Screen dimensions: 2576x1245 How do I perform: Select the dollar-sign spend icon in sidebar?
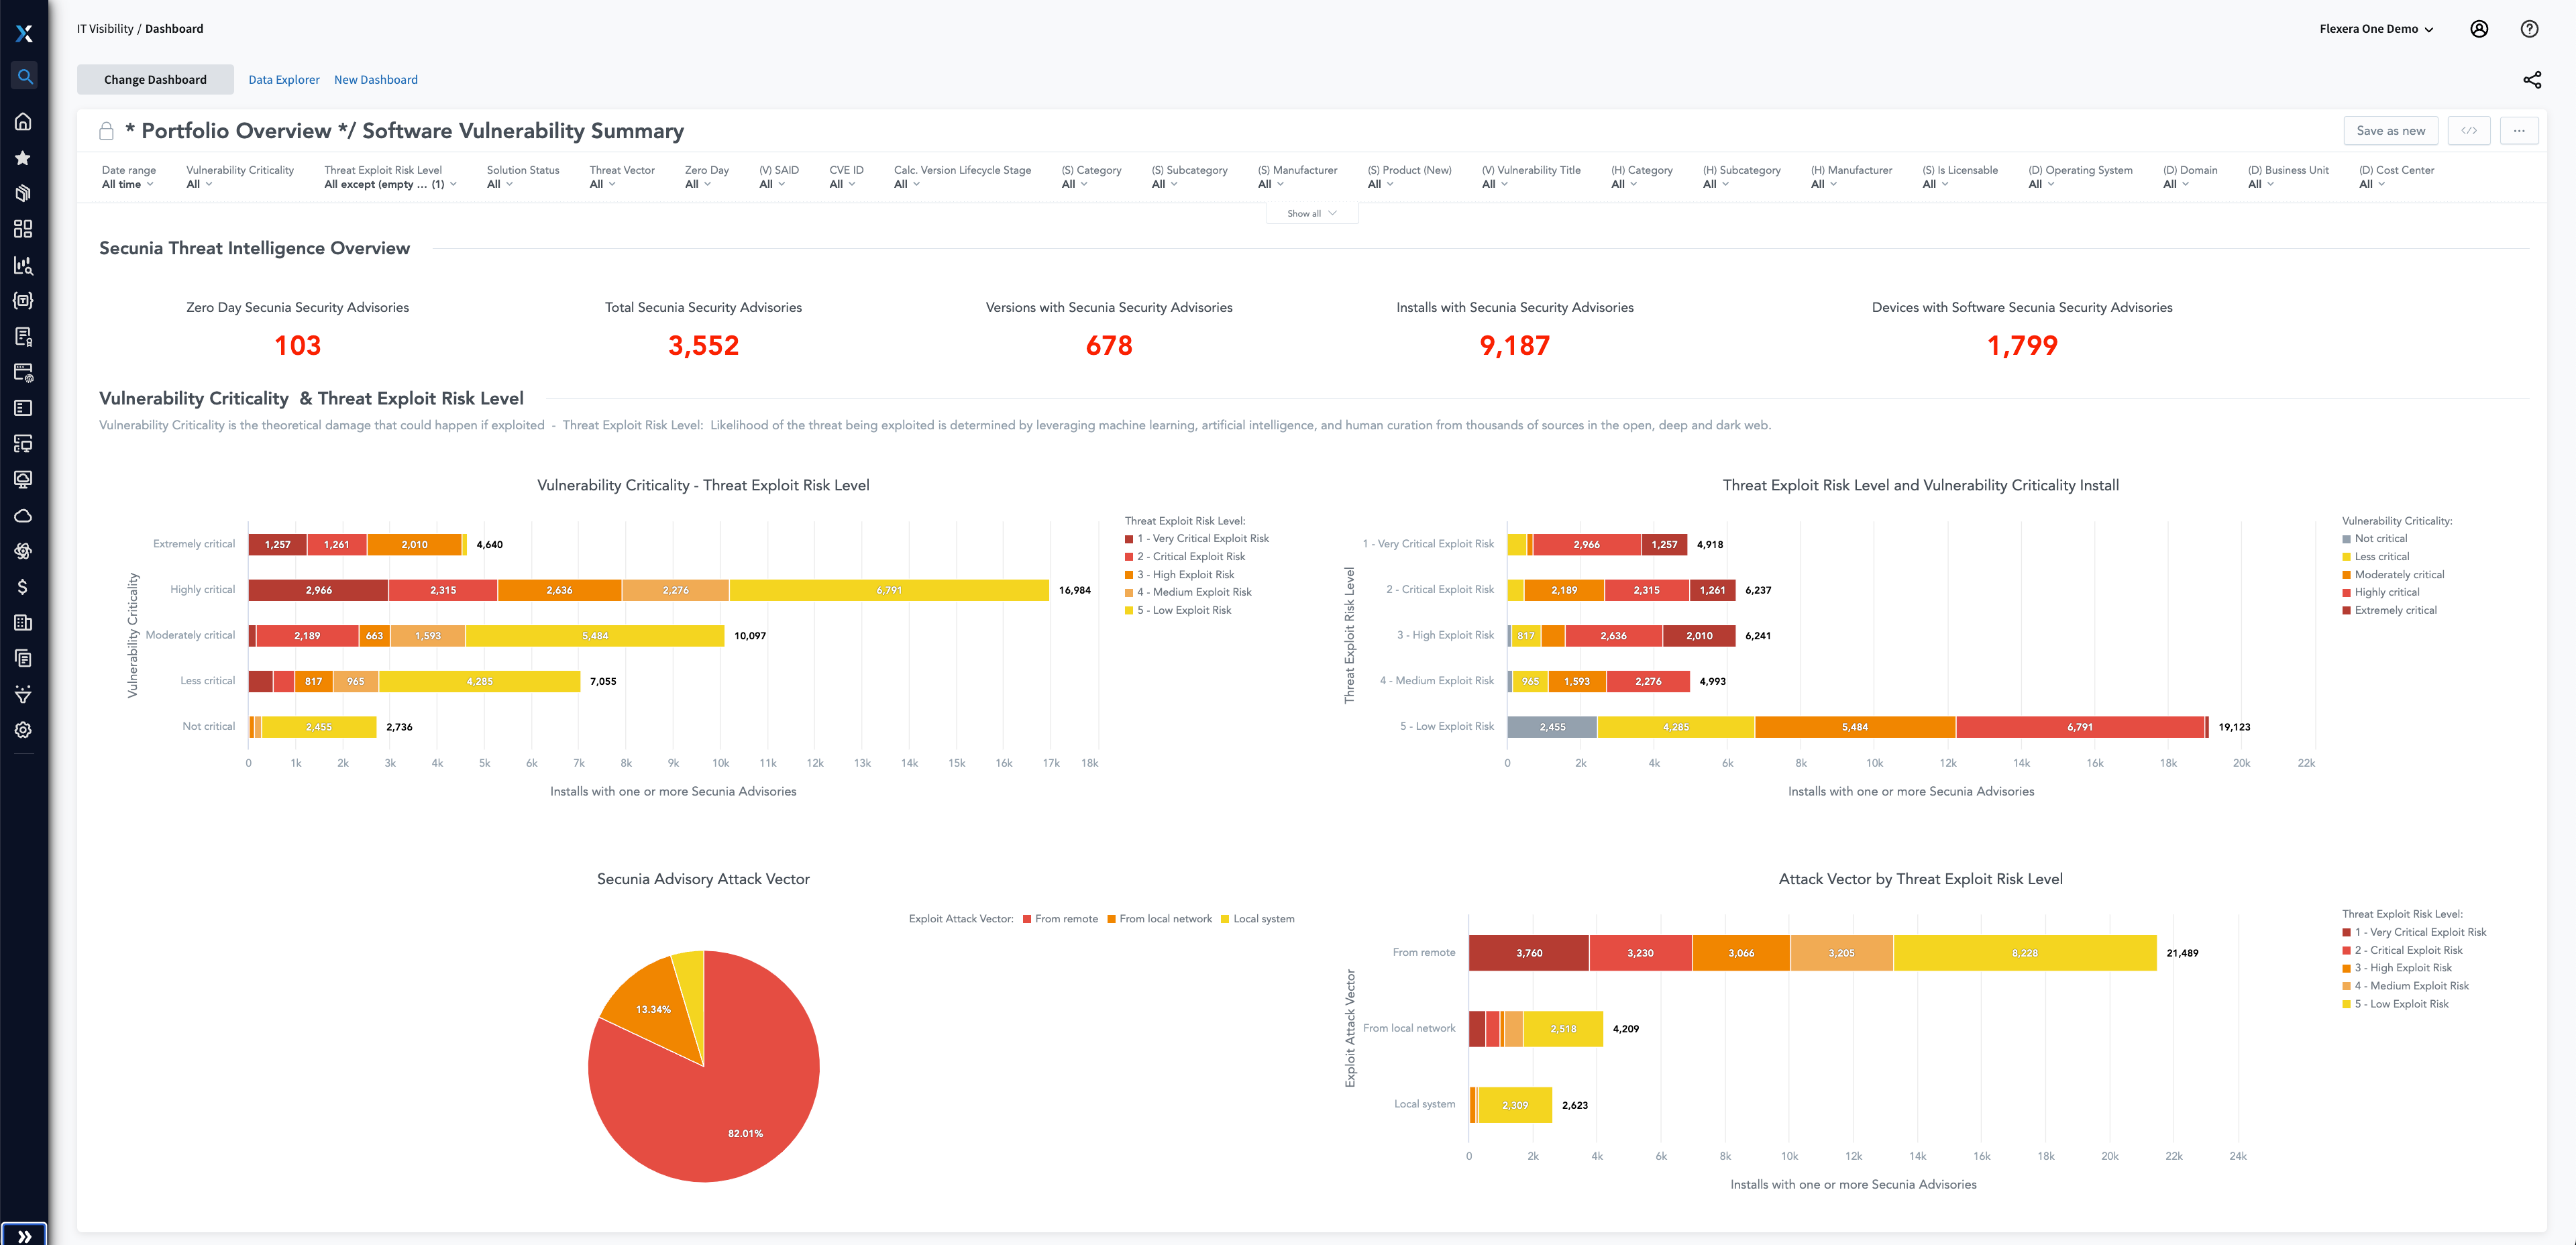(x=23, y=586)
